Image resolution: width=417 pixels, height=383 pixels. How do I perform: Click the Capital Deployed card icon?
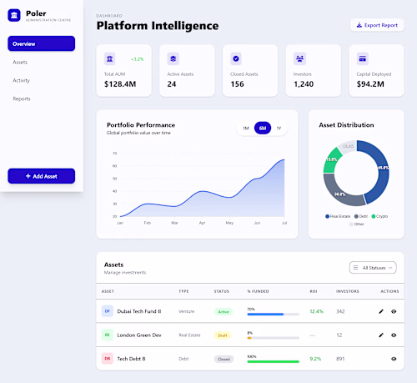[363, 58]
